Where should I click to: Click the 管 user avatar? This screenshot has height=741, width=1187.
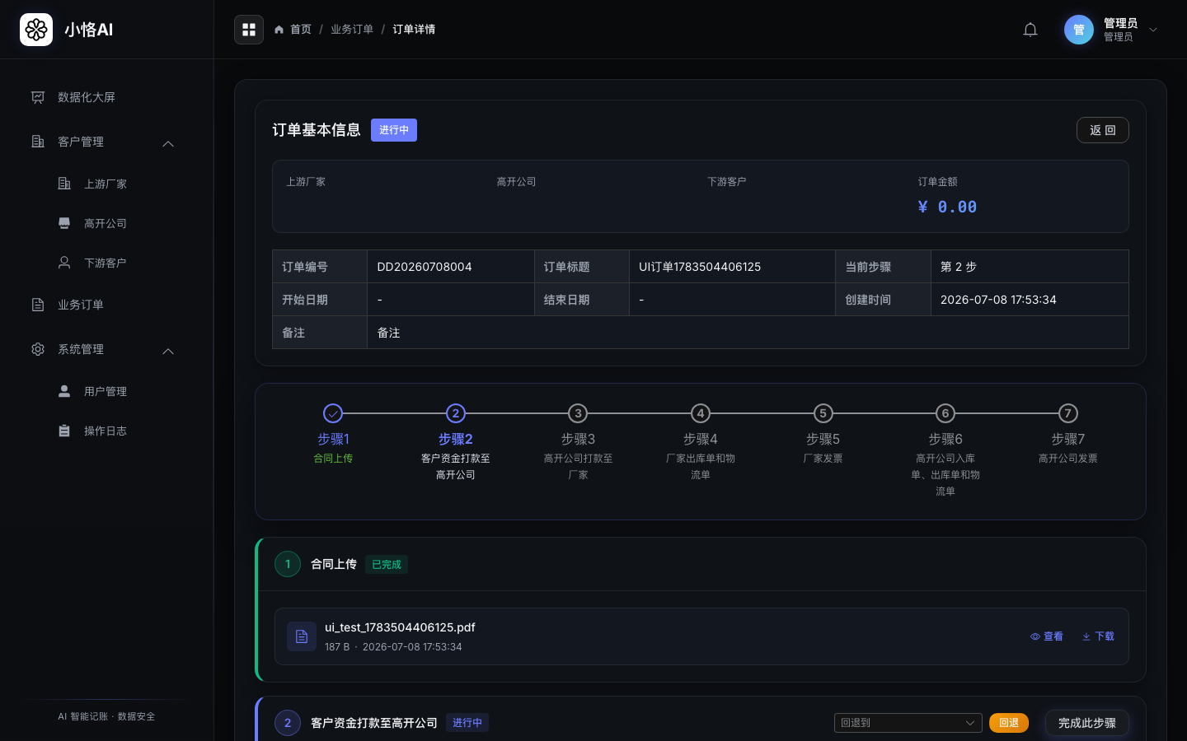(1079, 30)
